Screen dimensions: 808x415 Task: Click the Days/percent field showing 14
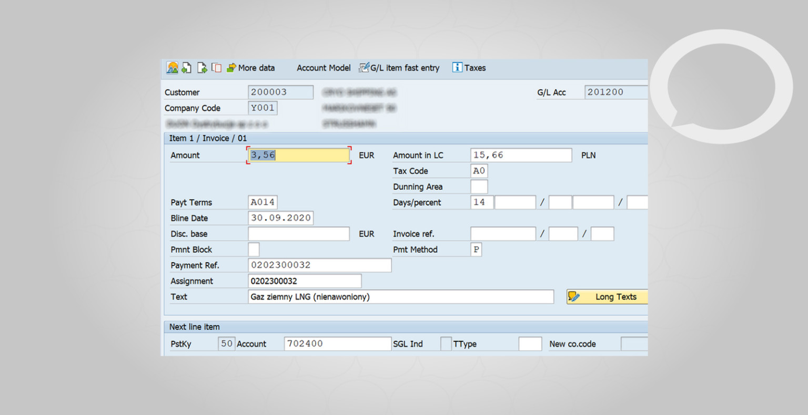coord(482,202)
